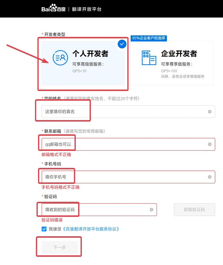Click the QPS=10 text
Image resolution: width=223 pixels, height=265 pixels.
(x=79, y=71)
